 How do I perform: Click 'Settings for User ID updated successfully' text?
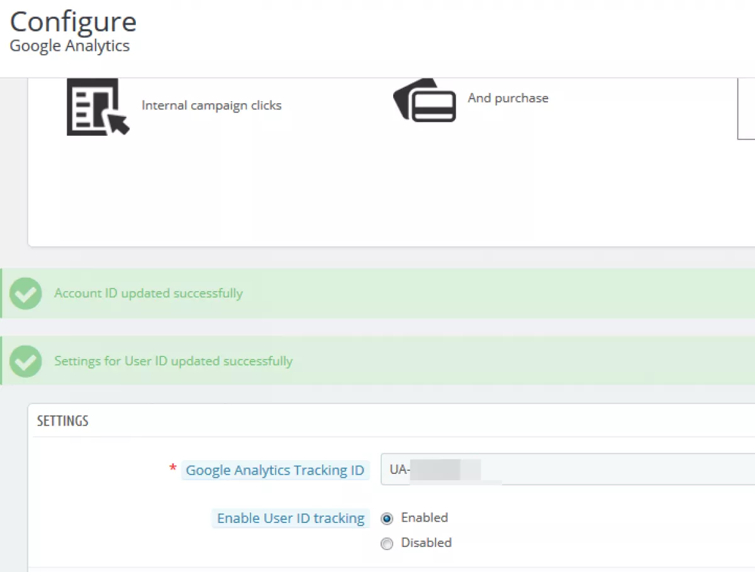pos(173,361)
